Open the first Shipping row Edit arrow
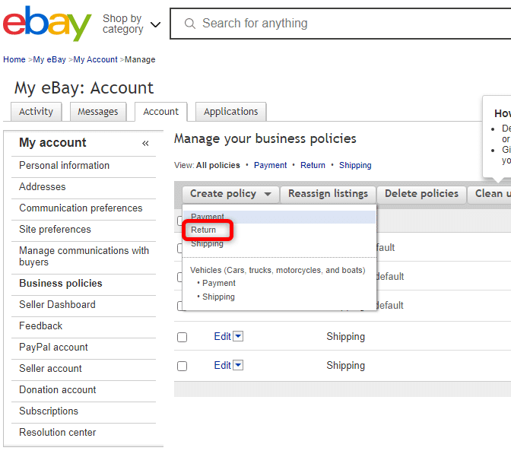This screenshot has height=454, width=511. click(239, 336)
